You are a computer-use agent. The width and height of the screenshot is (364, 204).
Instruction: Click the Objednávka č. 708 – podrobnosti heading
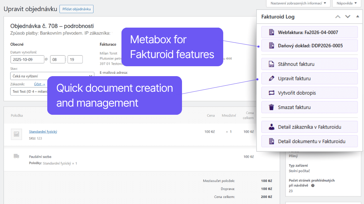52,26
